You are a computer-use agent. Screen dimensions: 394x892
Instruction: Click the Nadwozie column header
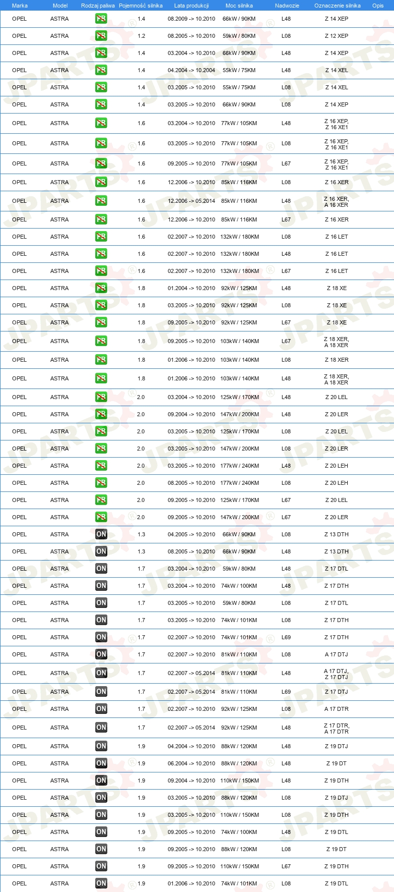pyautogui.click(x=287, y=6)
